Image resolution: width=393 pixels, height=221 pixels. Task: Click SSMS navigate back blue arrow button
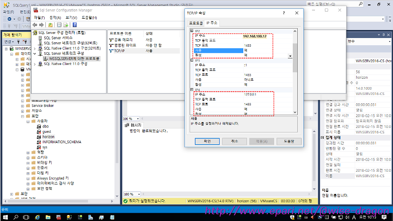pyautogui.click(x=9, y=19)
